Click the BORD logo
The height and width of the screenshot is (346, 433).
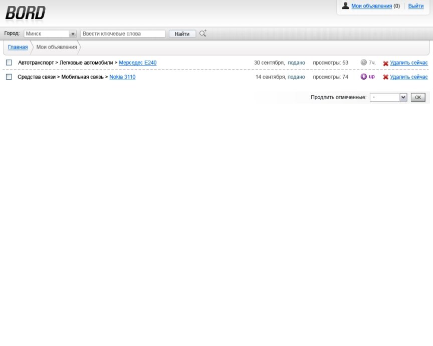26,13
